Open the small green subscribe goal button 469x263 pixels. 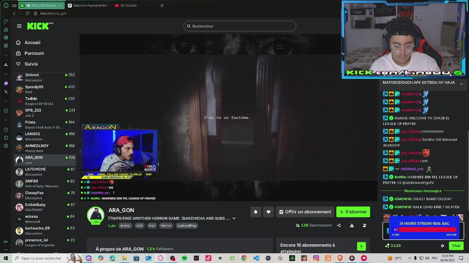point(361,246)
